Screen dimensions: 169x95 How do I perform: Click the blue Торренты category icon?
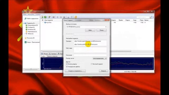click(x=26, y=23)
